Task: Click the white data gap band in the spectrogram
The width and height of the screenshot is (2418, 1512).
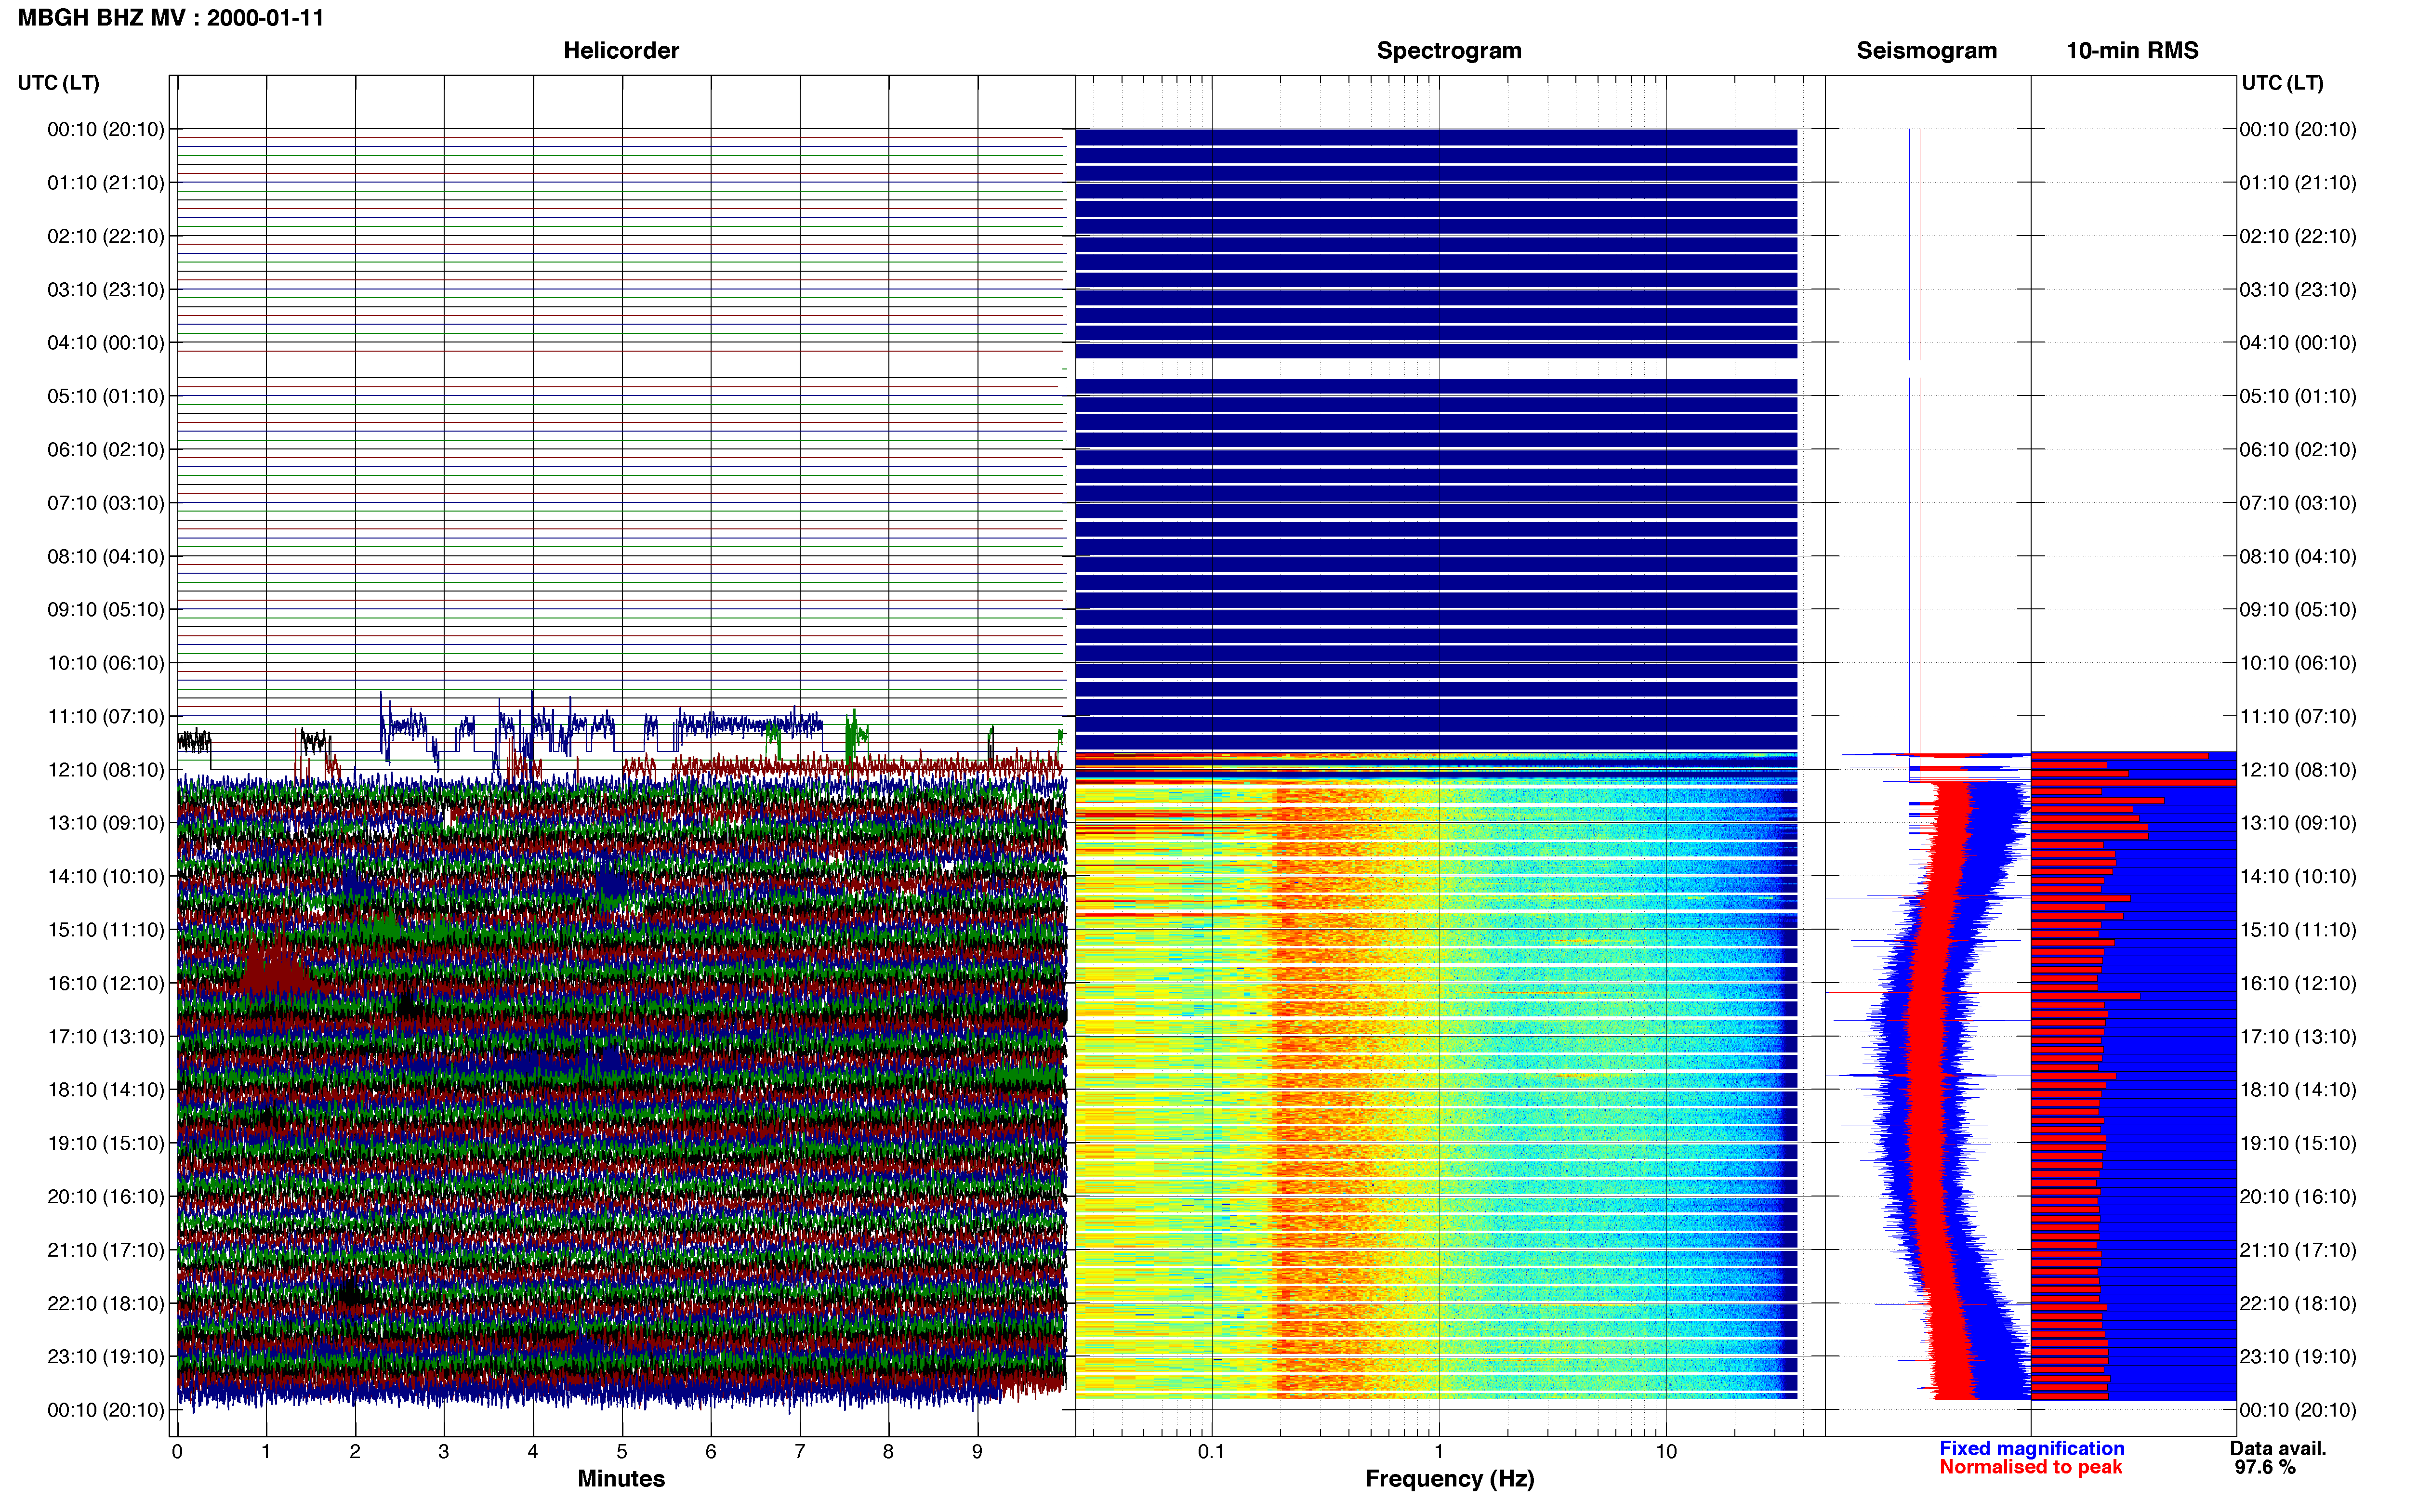Action: pyautogui.click(x=1436, y=369)
